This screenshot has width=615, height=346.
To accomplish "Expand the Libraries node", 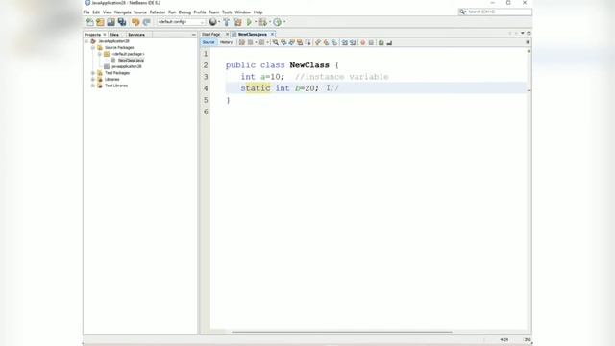I will 93,79.
